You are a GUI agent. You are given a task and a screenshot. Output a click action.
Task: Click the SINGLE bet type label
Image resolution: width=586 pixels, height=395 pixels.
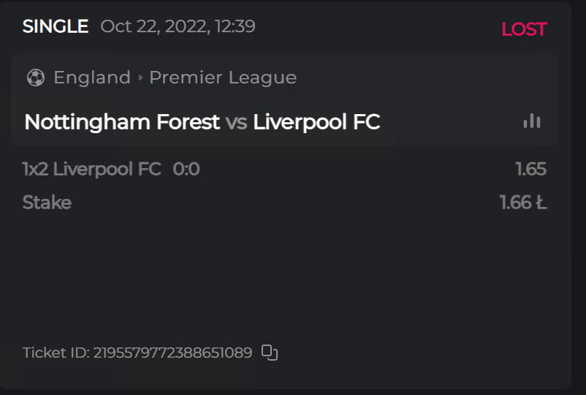(x=56, y=27)
